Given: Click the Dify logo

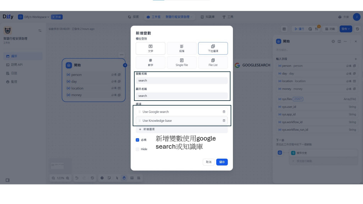Looking at the screenshot, I should click(8, 17).
